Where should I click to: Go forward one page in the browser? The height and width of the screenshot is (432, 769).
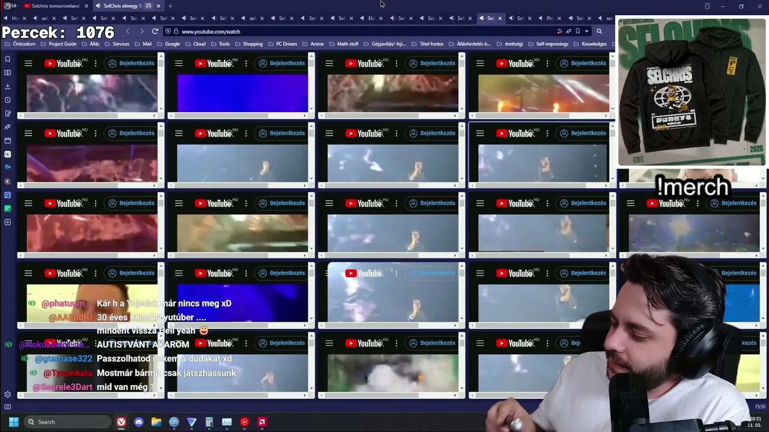tap(141, 31)
